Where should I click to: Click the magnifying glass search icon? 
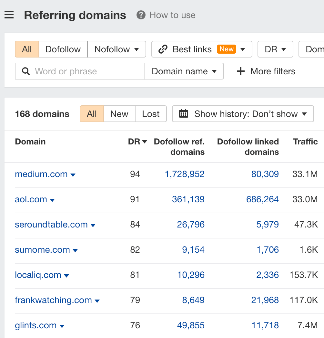[x=26, y=71]
